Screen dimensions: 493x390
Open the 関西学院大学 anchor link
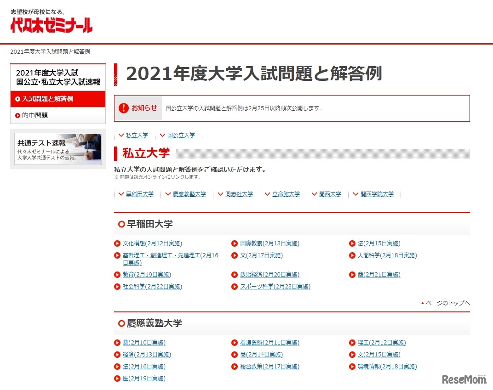click(x=377, y=194)
